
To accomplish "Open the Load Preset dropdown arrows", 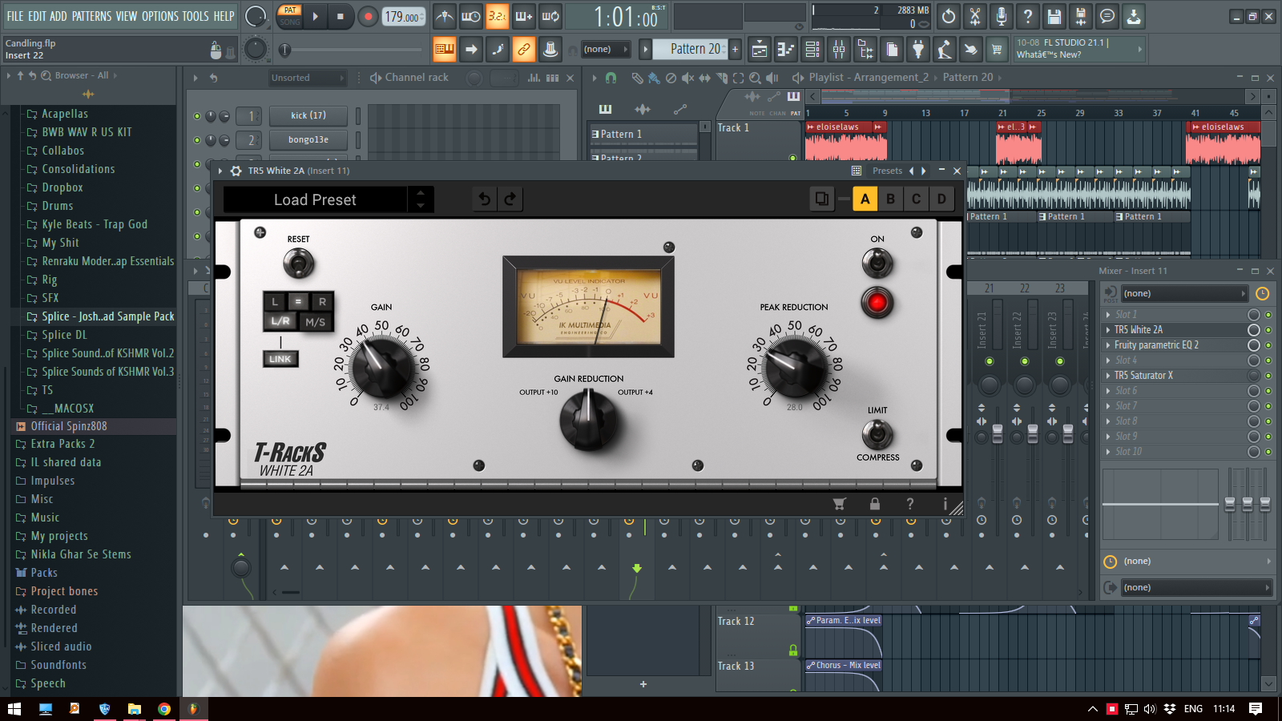I will (421, 199).
